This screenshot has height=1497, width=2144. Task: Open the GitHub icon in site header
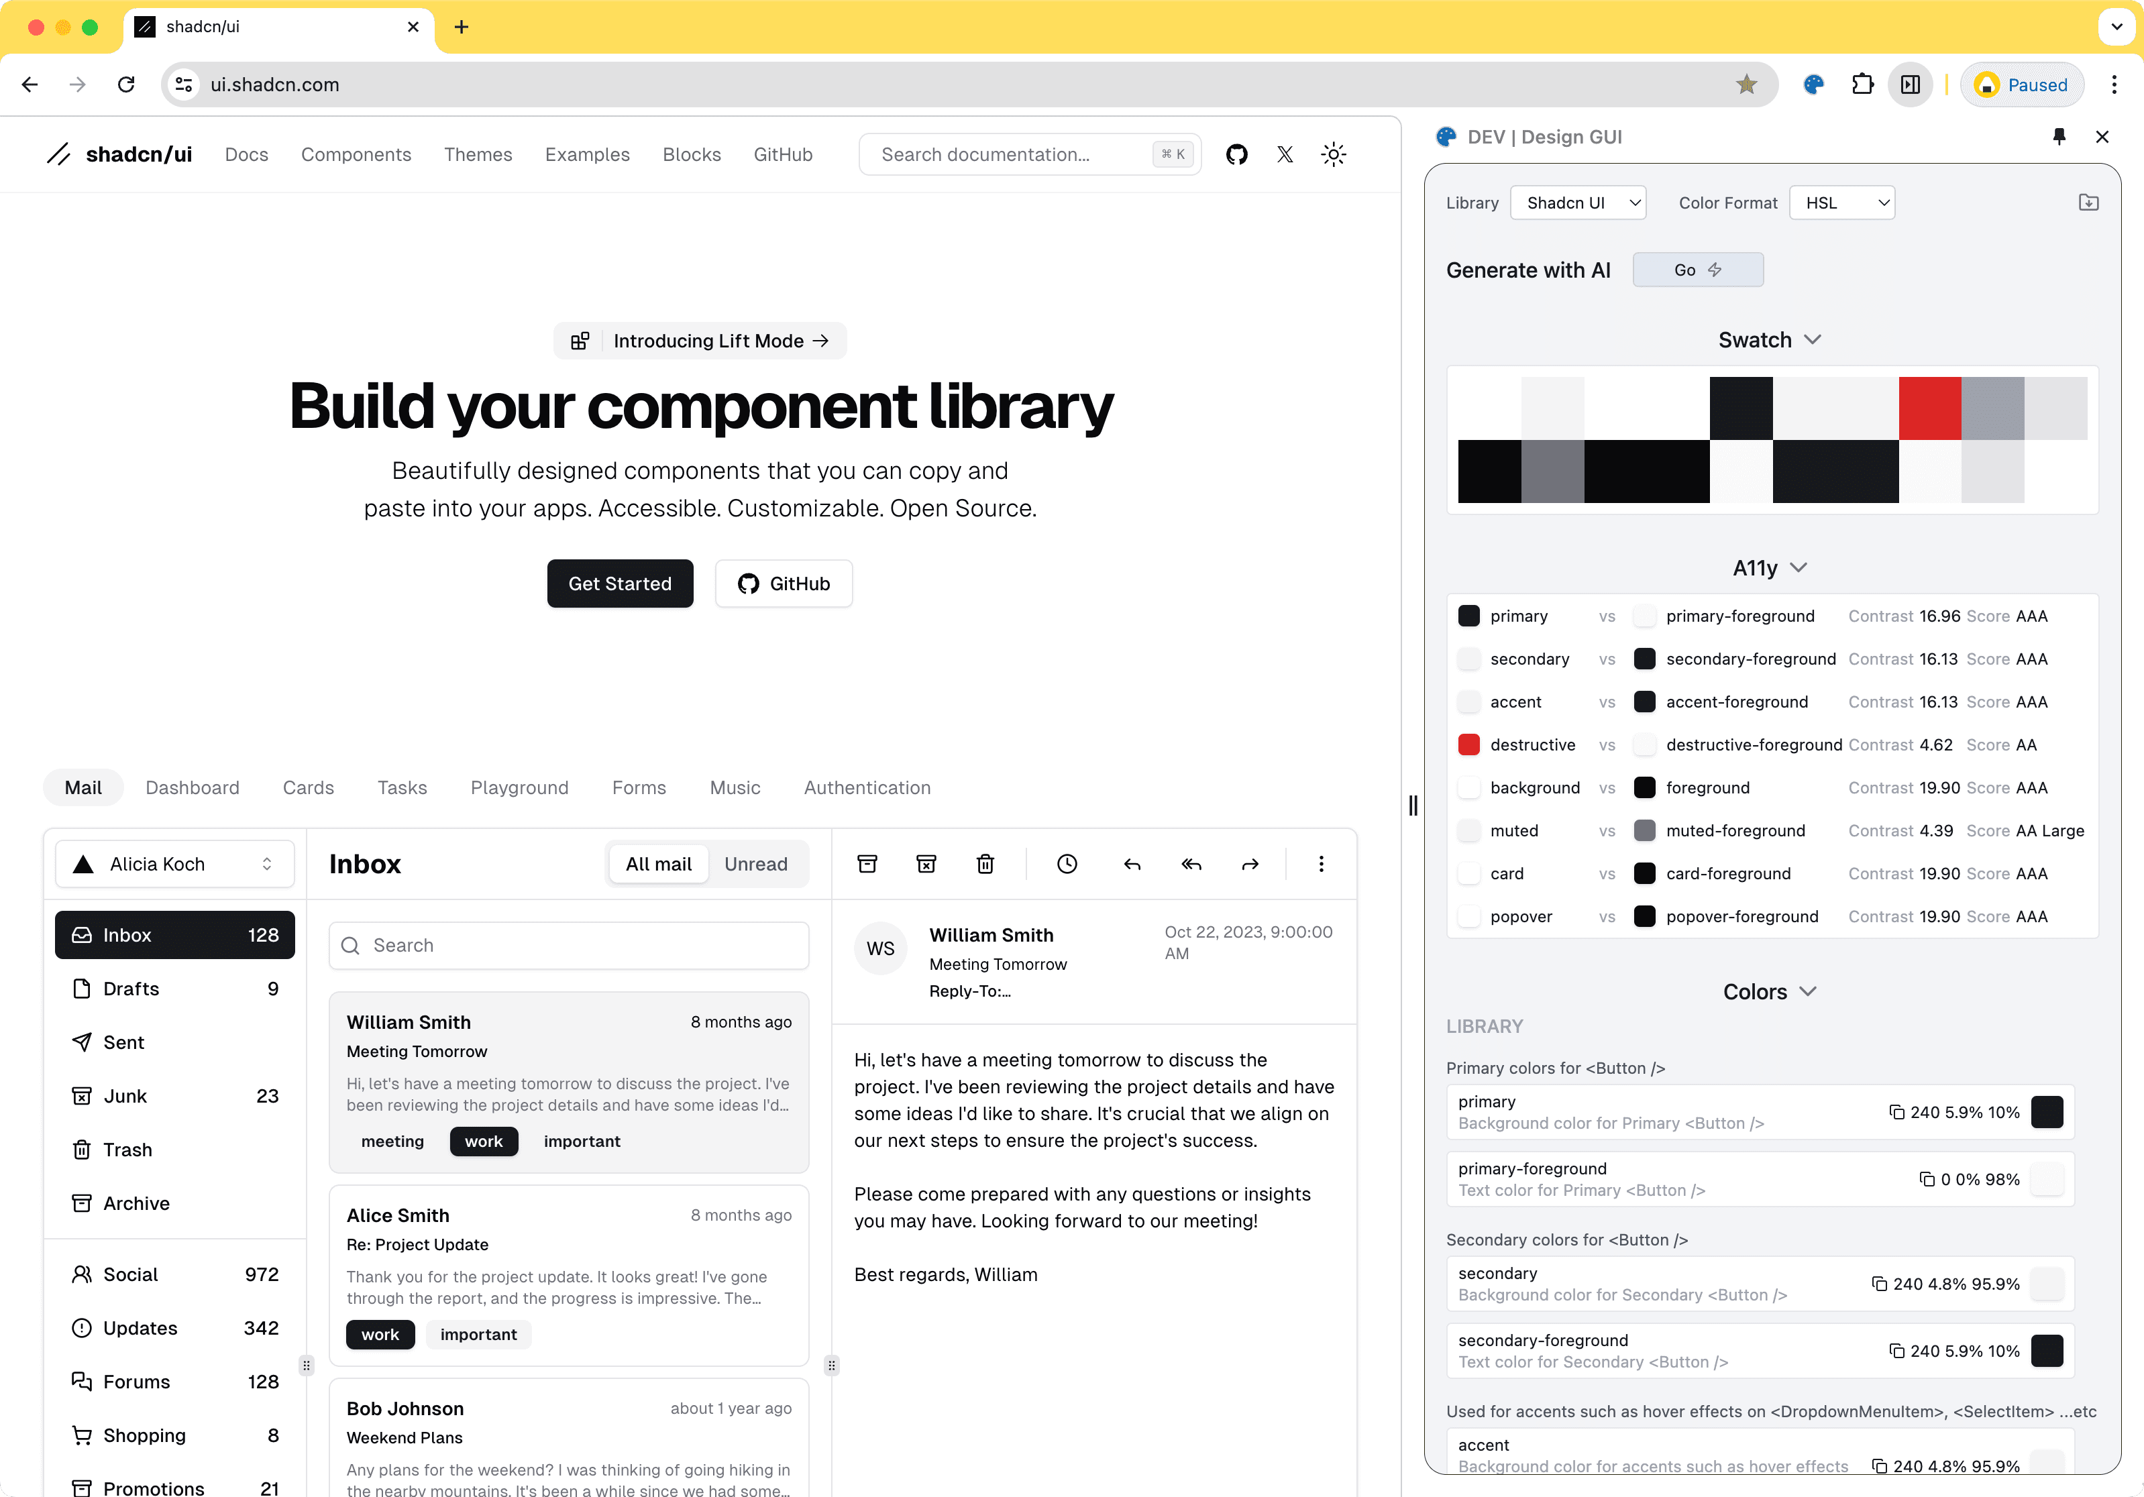(x=1236, y=154)
